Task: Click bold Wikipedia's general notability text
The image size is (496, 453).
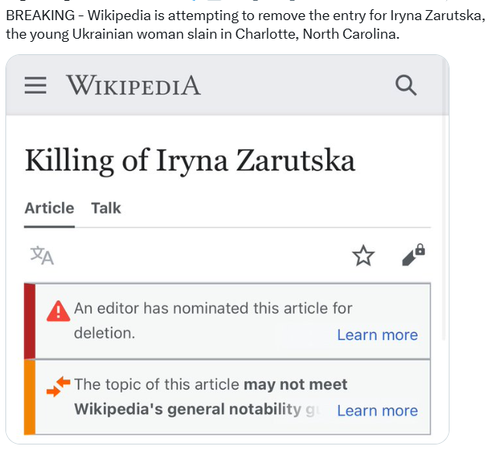Action: point(188,410)
